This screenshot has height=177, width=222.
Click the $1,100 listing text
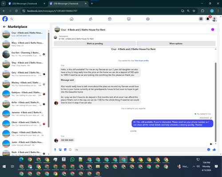(x=76, y=39)
